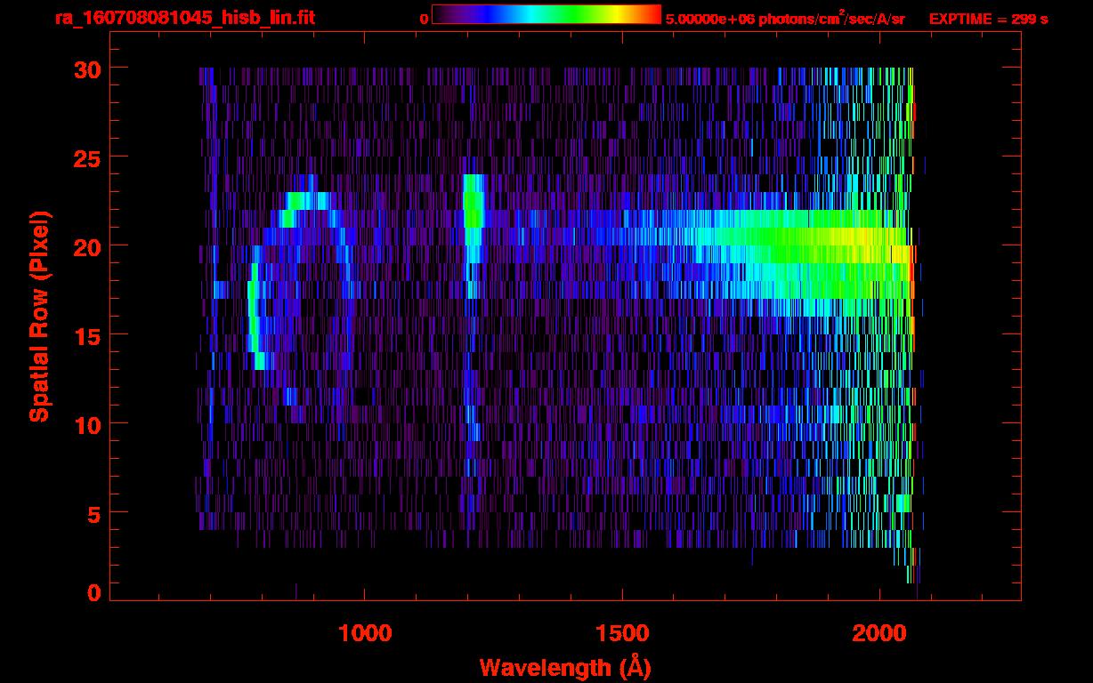Click the 1500 tick label on wavelength axis

pyautogui.click(x=621, y=634)
